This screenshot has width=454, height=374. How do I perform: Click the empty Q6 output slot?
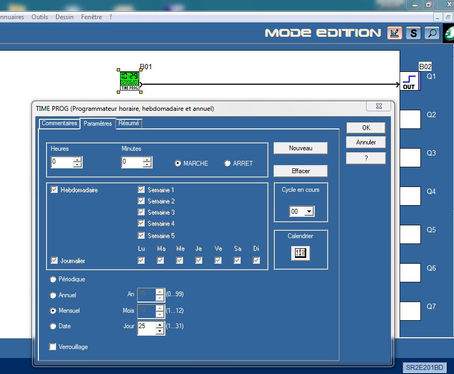click(410, 272)
